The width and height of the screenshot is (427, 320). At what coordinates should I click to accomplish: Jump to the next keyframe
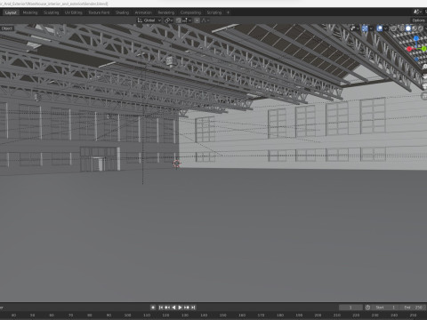(x=187, y=308)
